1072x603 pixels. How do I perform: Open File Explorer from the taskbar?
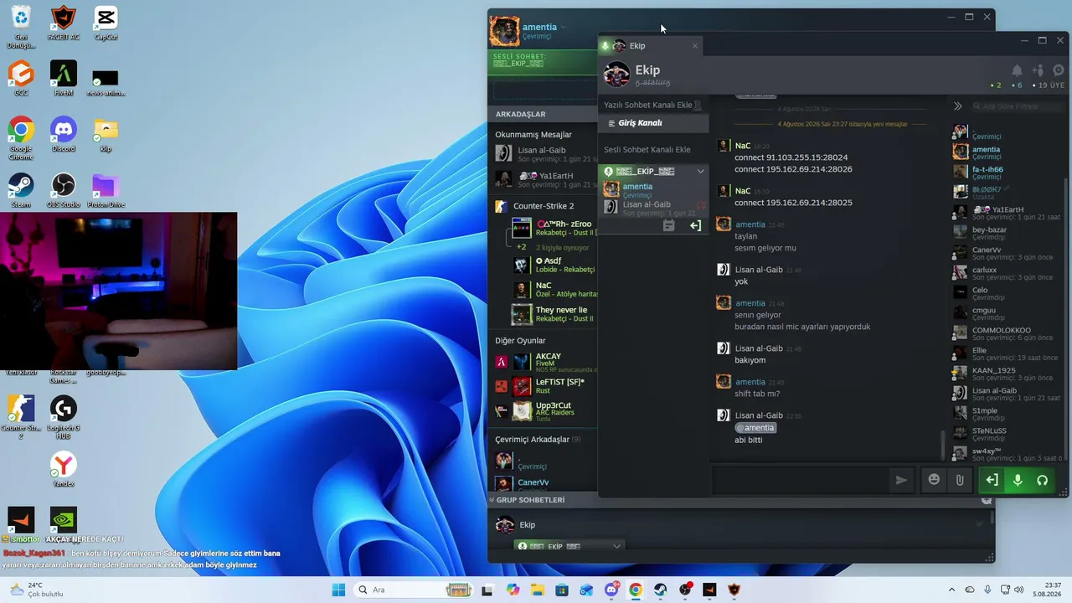point(537,590)
